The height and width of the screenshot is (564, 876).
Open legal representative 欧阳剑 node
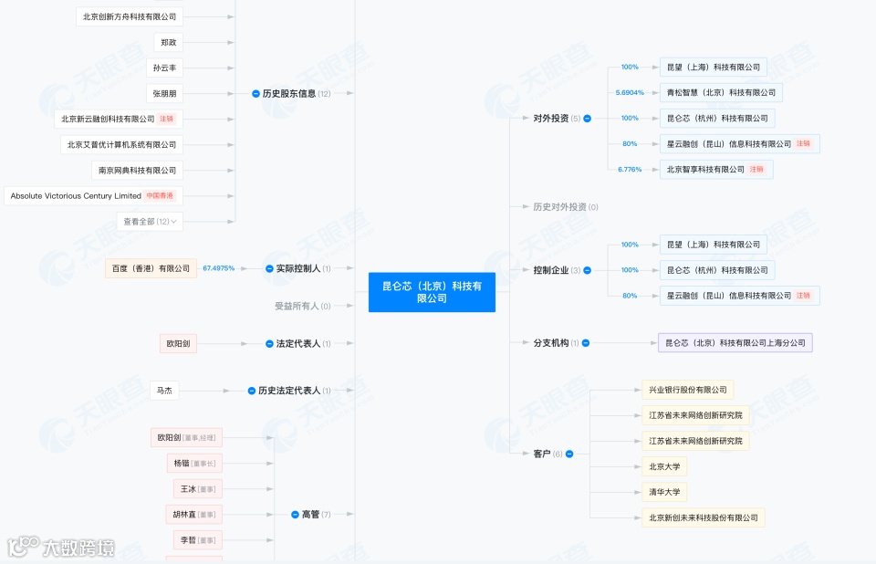point(178,344)
